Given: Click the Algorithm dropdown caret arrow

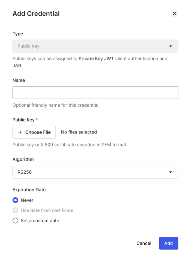Looking at the screenshot, I should point(171,172).
